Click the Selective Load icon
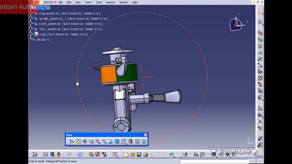 point(260,85)
